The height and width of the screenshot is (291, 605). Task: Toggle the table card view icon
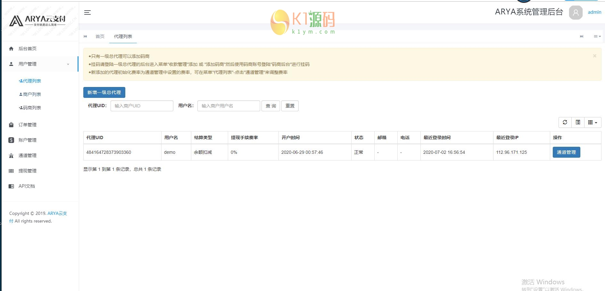578,122
